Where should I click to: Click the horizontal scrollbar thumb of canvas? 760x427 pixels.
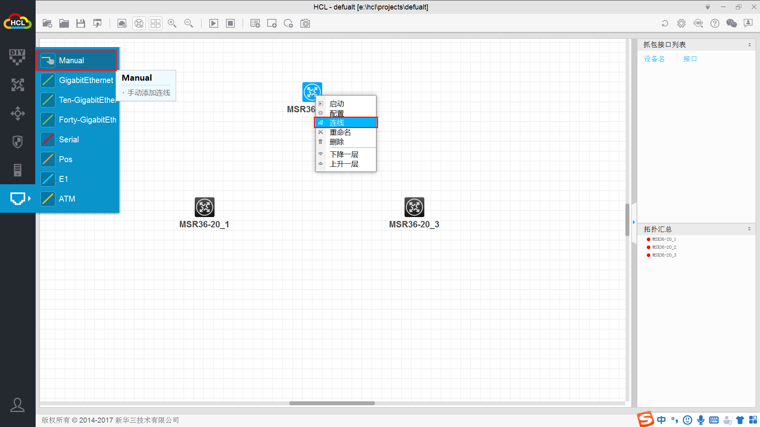coord(332,403)
